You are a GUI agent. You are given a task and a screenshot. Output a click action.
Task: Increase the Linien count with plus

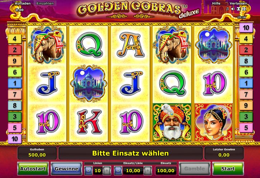[107, 170]
